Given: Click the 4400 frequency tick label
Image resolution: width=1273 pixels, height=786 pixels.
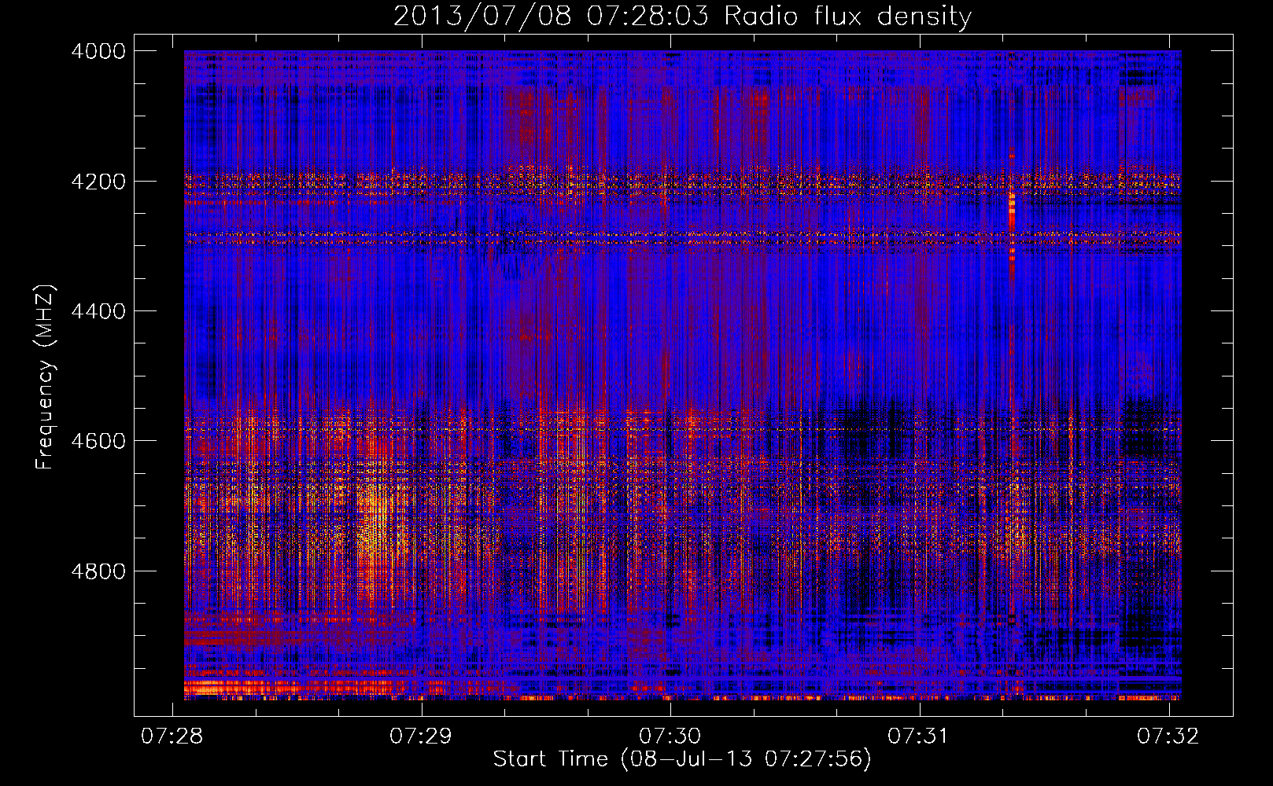Looking at the screenshot, I should click(x=98, y=311).
